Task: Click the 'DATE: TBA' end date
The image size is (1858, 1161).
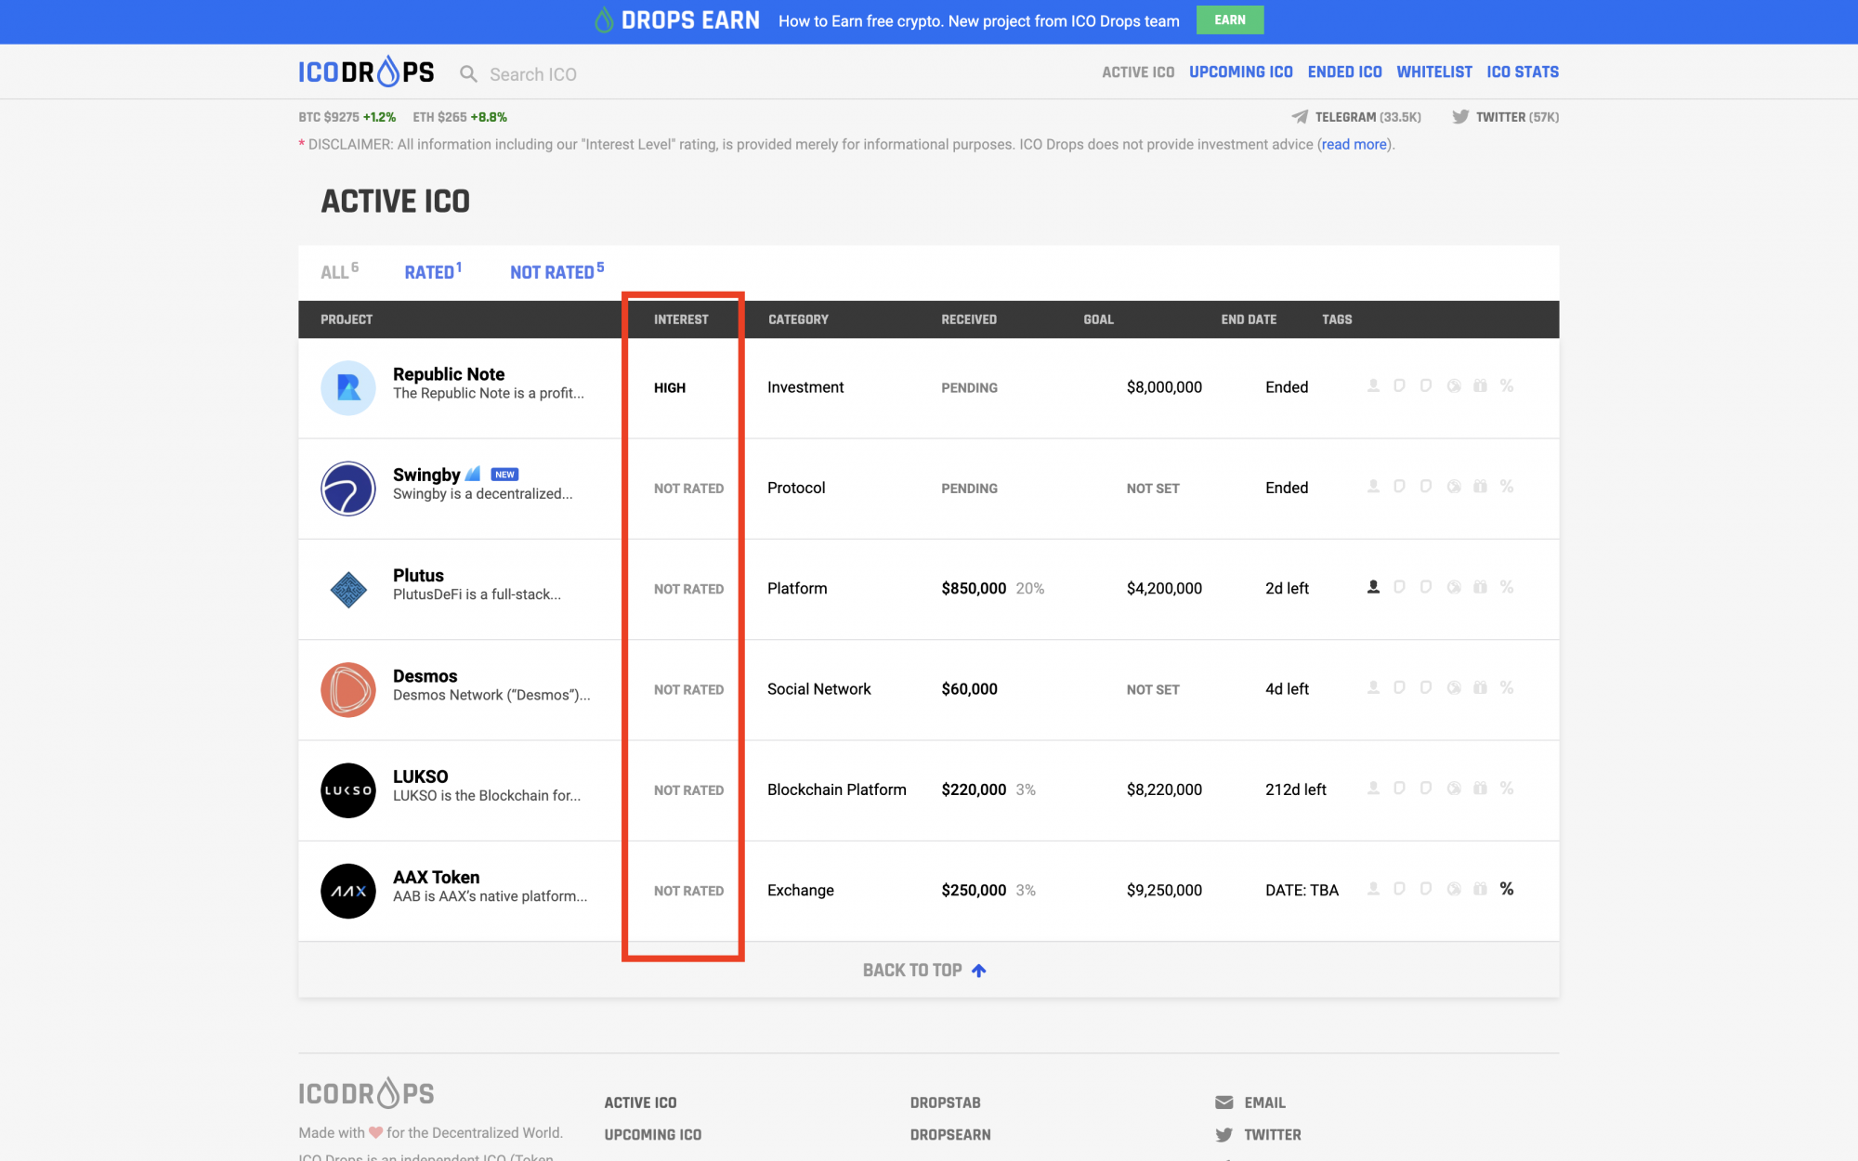Action: tap(1302, 890)
